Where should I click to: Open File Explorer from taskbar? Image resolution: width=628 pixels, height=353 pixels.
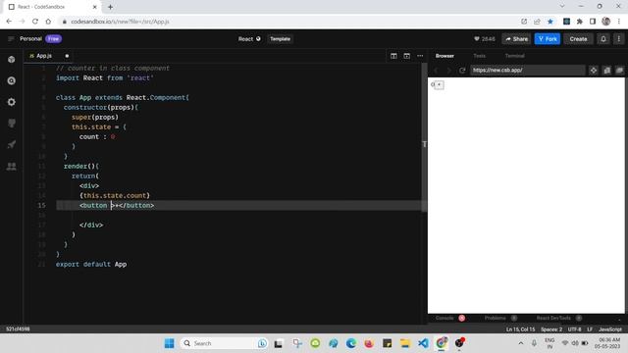point(405,343)
